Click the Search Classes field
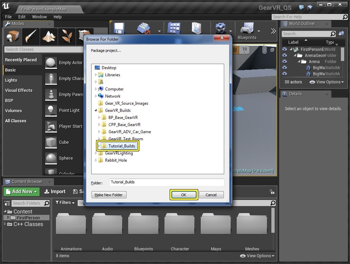350x264 pixels. tap(44, 49)
